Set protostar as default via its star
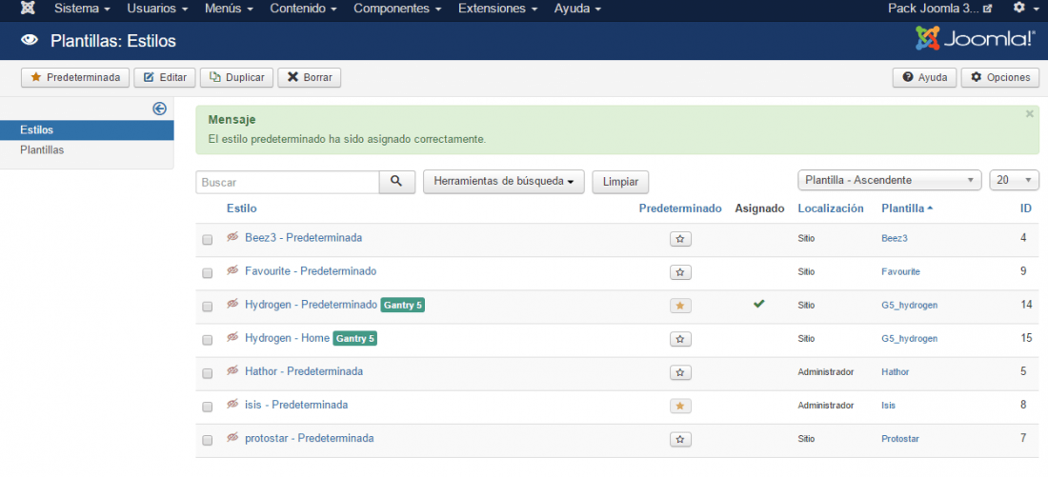The image size is (1048, 477). click(x=680, y=439)
